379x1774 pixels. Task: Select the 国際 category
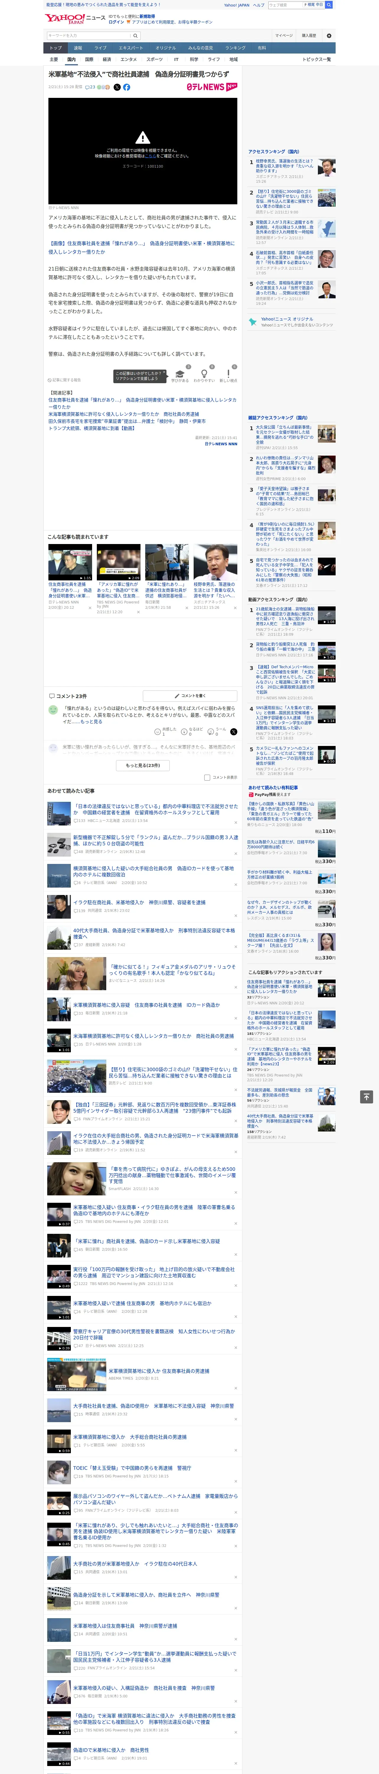pos(89,59)
